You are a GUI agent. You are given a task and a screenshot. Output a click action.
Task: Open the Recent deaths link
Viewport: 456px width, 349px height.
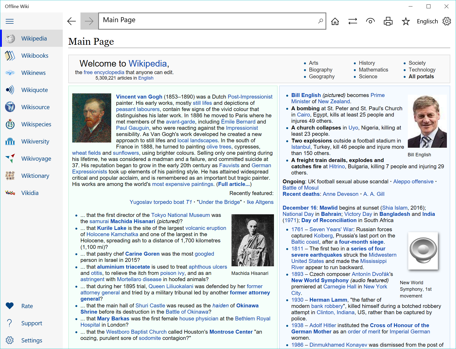tap(301, 194)
